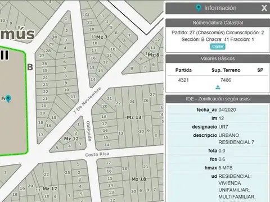
Task: Click the lm value 12
Action: 221,118
